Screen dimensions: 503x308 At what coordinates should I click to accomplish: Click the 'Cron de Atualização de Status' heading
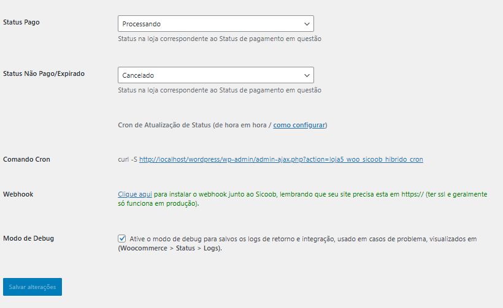click(164, 125)
